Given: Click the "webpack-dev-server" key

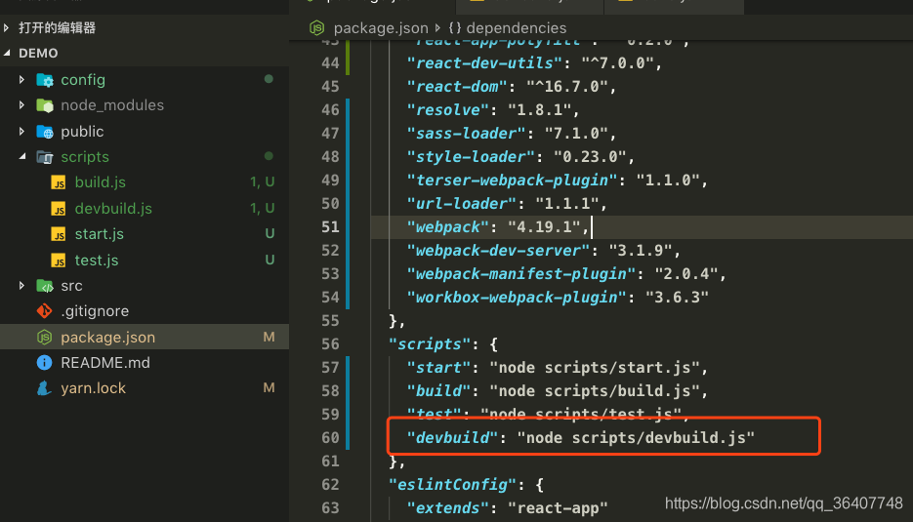Looking at the screenshot, I should (x=498, y=250).
